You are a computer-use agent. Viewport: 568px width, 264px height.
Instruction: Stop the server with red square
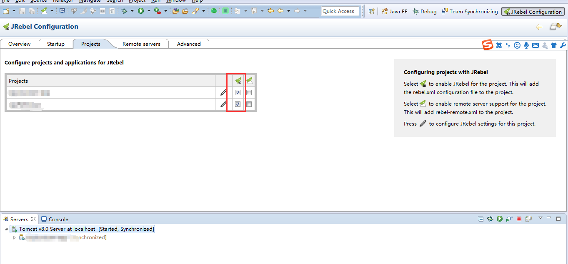pos(519,219)
